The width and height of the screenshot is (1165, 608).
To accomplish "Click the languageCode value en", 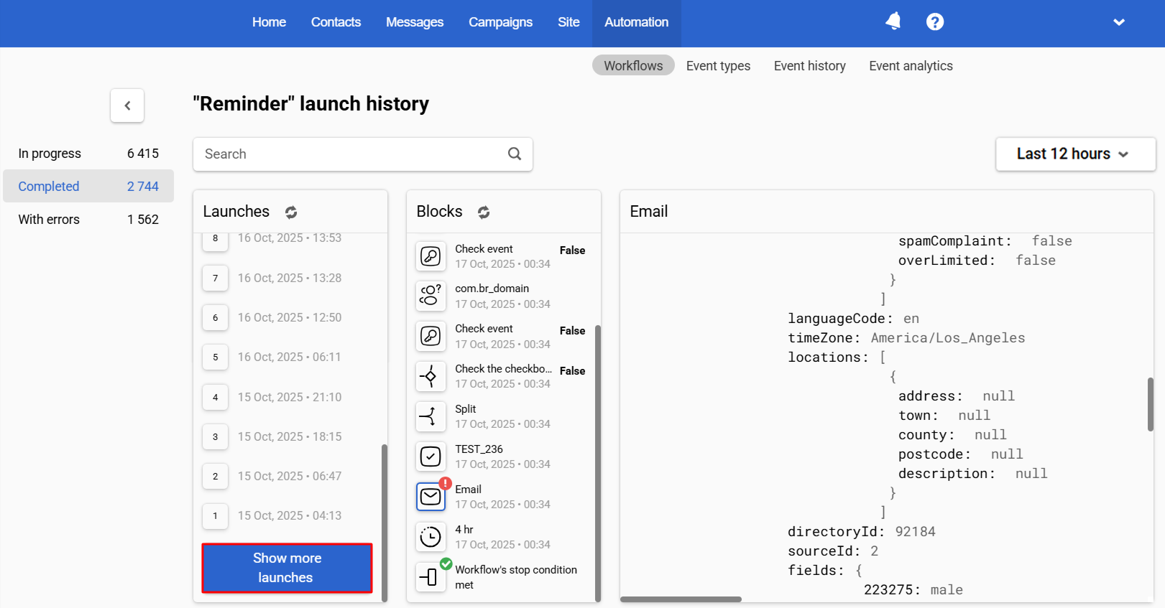I will coord(911,319).
